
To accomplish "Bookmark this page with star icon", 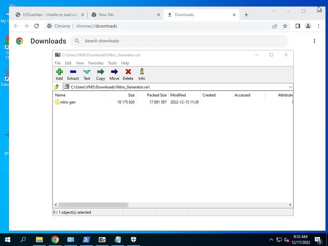I will click(285, 26).
